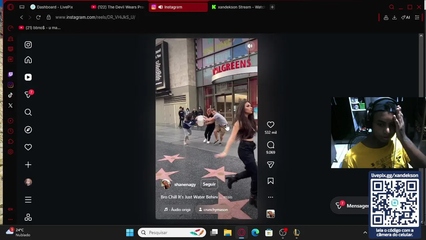This screenshot has height=240, width=426.
Task: Open the AI button in toolbar
Action: (406, 17)
